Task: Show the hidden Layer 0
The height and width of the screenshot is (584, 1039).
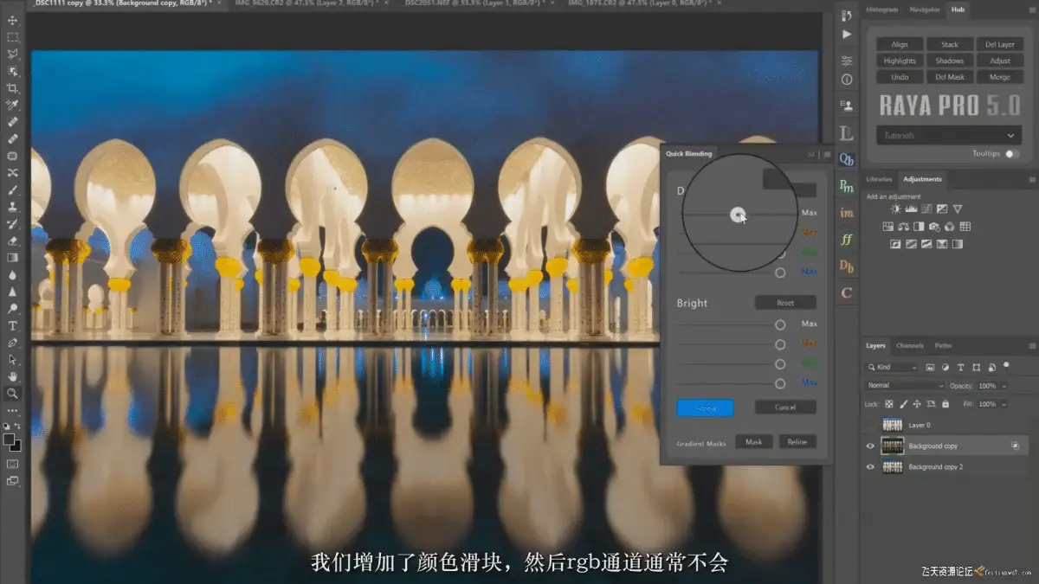Action: [870, 425]
